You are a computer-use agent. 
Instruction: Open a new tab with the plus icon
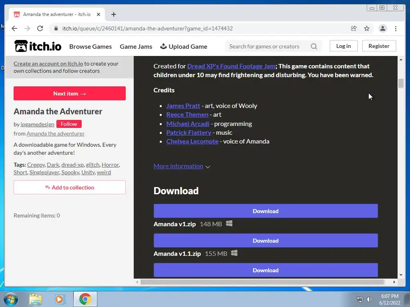pos(113,14)
